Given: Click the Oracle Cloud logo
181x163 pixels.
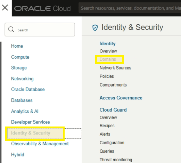Looking at the screenshot, I should pos(42,8).
